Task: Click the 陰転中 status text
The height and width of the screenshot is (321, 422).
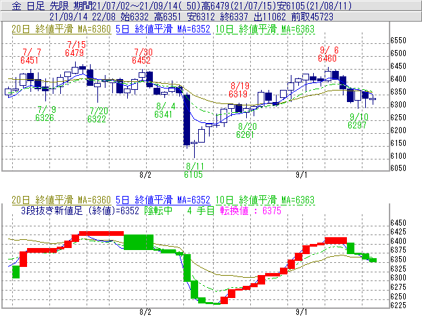Action: coord(158,211)
